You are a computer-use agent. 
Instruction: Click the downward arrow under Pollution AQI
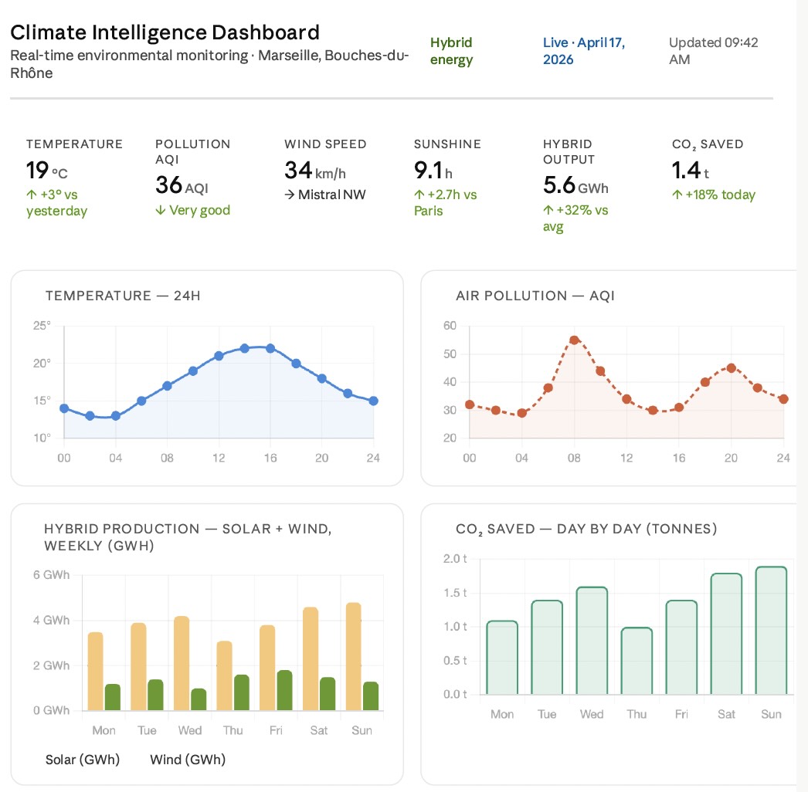160,210
